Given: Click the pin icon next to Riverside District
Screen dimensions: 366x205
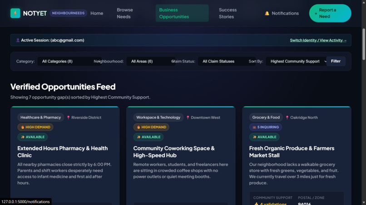Looking at the screenshot, I should (x=68, y=118).
